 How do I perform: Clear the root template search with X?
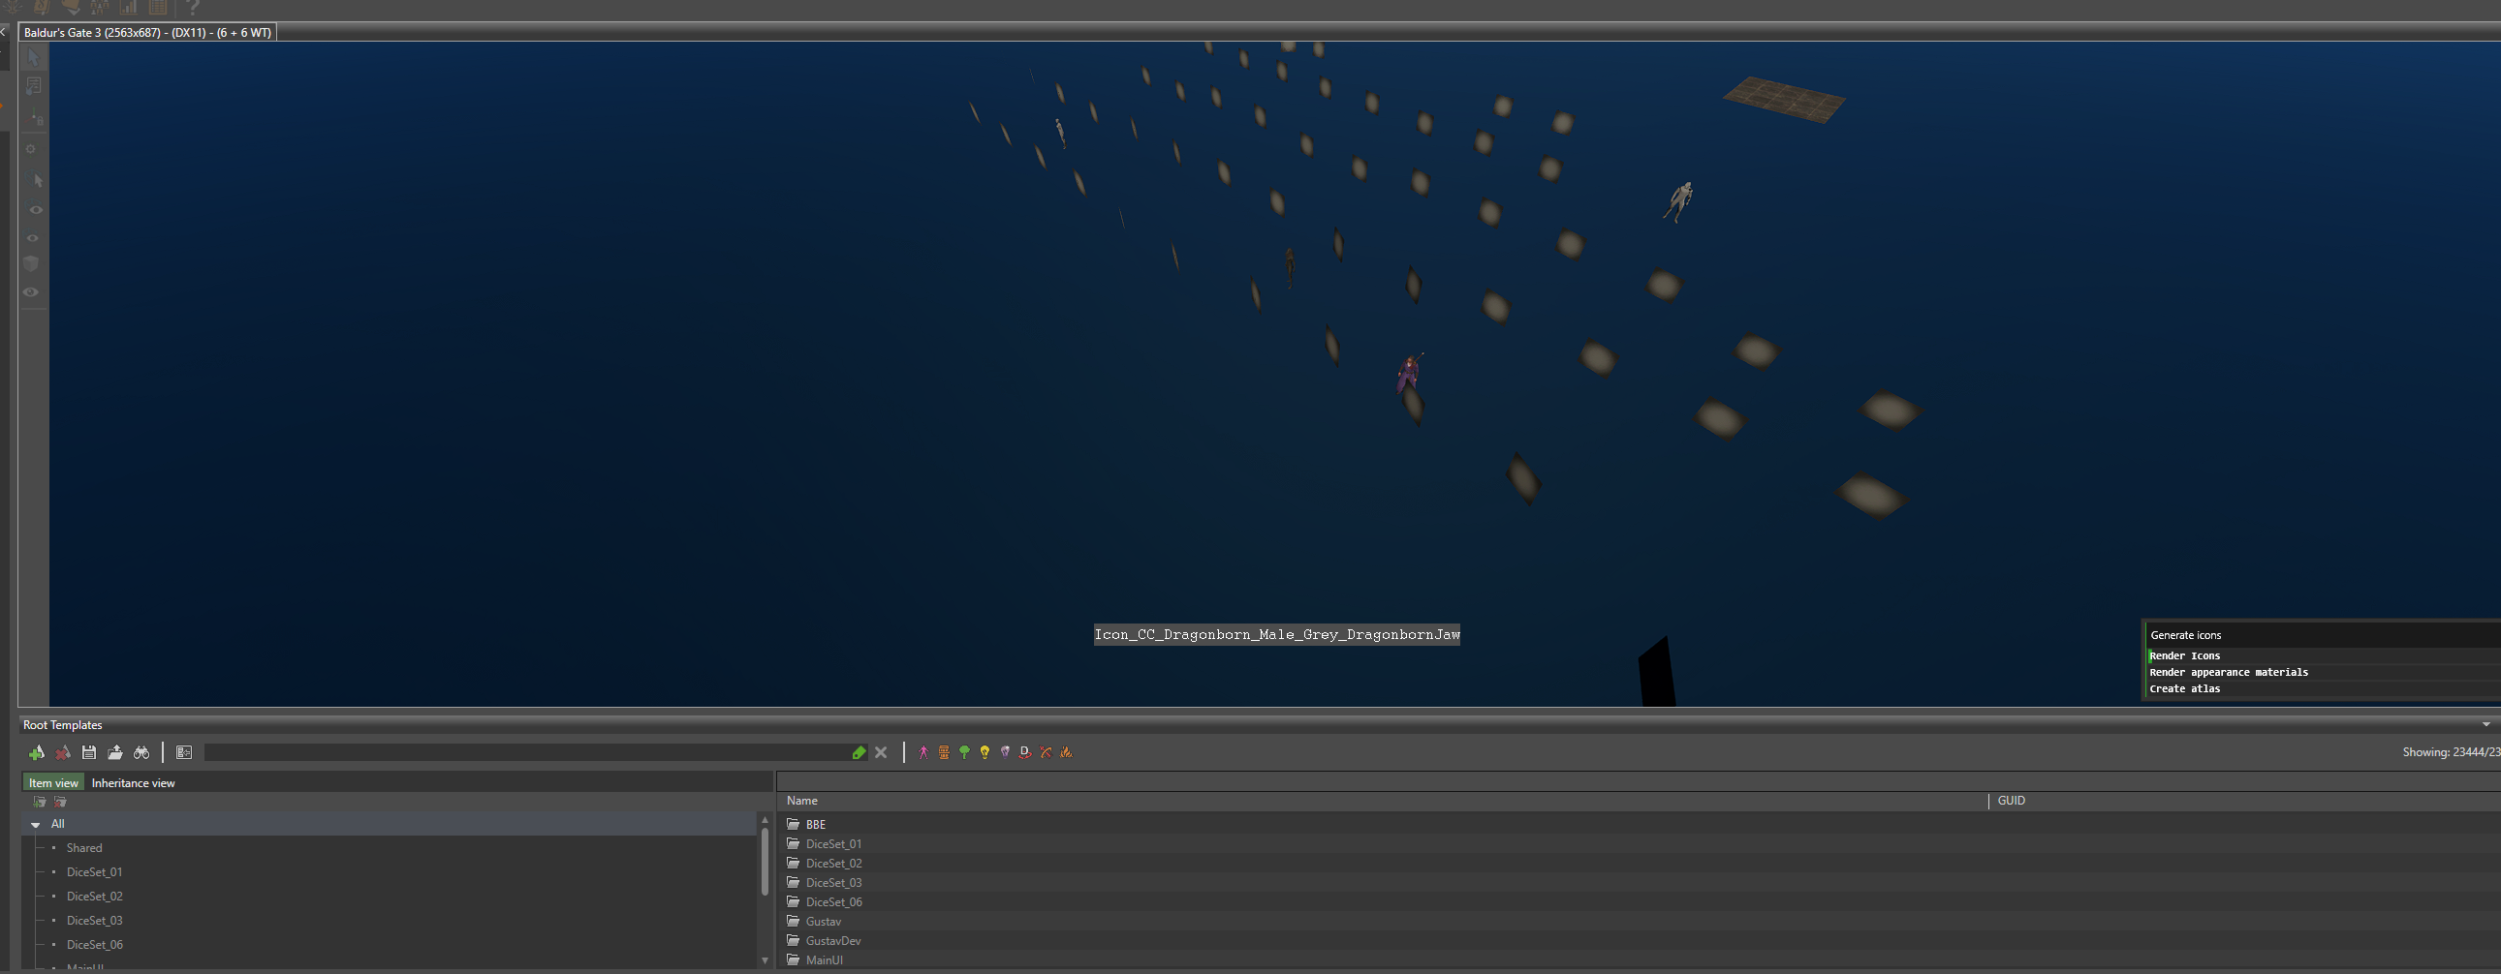click(x=881, y=753)
